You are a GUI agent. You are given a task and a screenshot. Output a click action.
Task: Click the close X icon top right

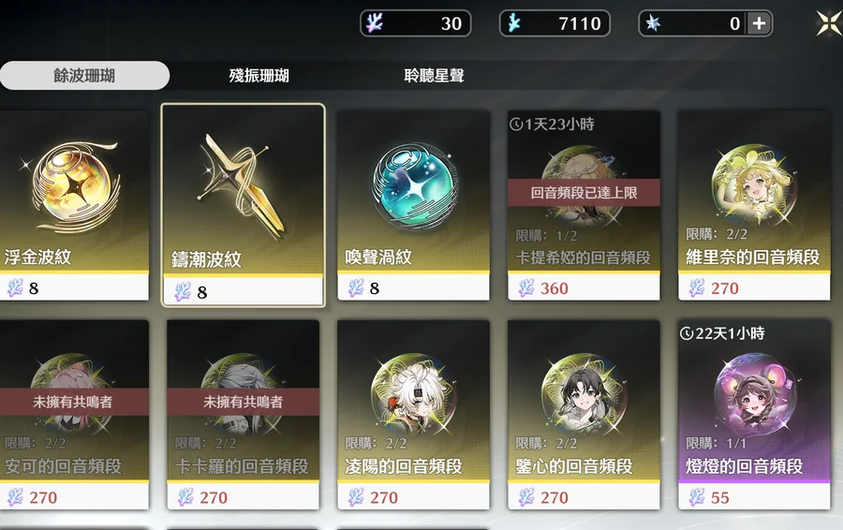pos(829,23)
